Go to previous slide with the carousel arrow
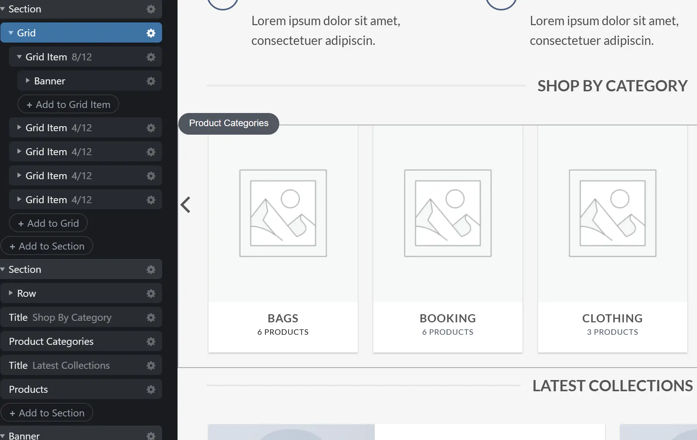Viewport: 697px width, 440px height. point(186,205)
